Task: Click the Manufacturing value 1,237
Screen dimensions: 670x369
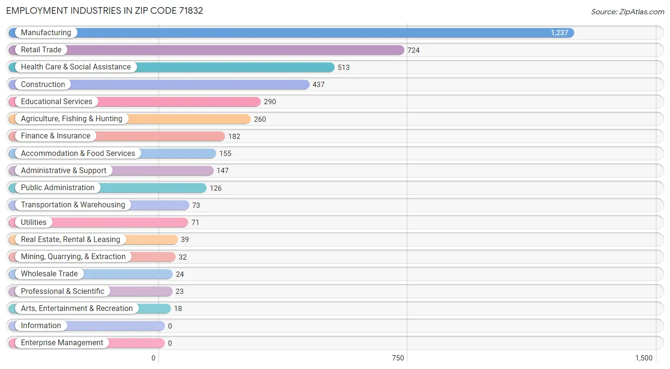Action: pos(559,33)
